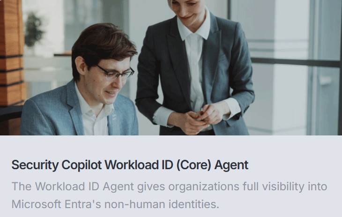Screen dimensions: 342x217
Task: Click the blurred potted plant in background
Action: pos(34,30)
